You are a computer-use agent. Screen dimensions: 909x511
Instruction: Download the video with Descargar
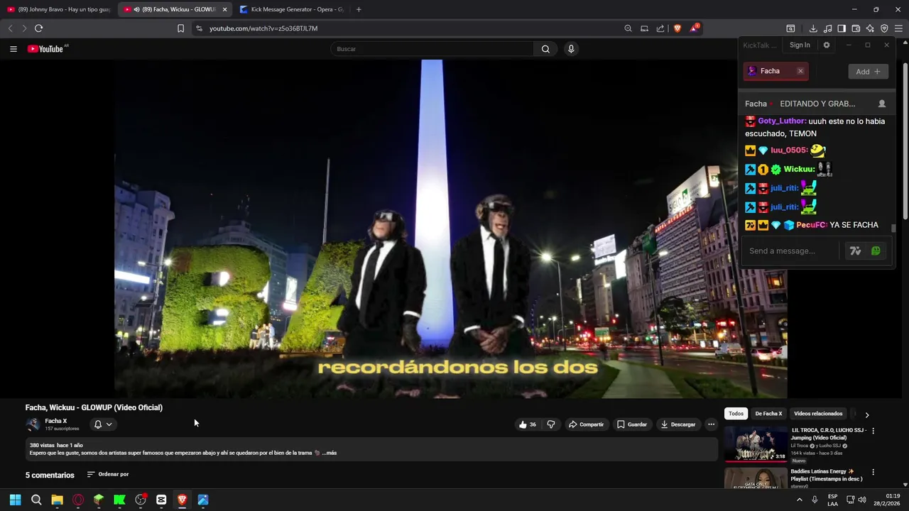coord(677,424)
